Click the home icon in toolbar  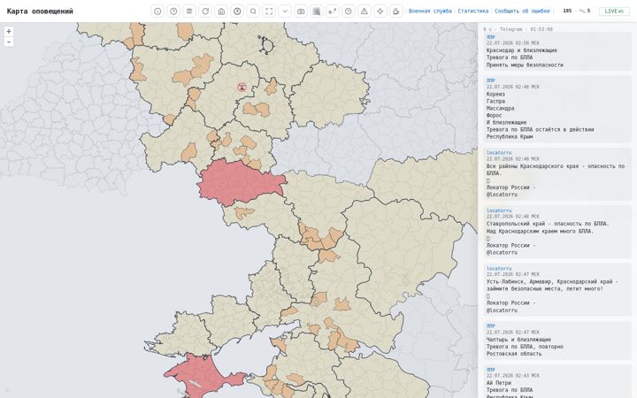click(221, 11)
